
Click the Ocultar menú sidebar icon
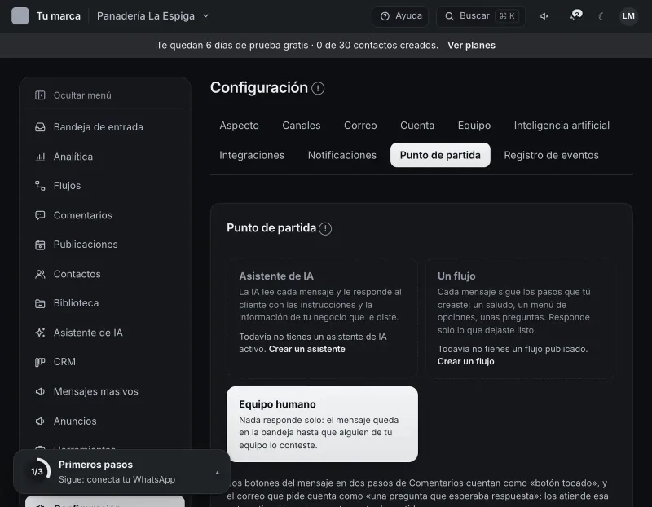click(40, 95)
